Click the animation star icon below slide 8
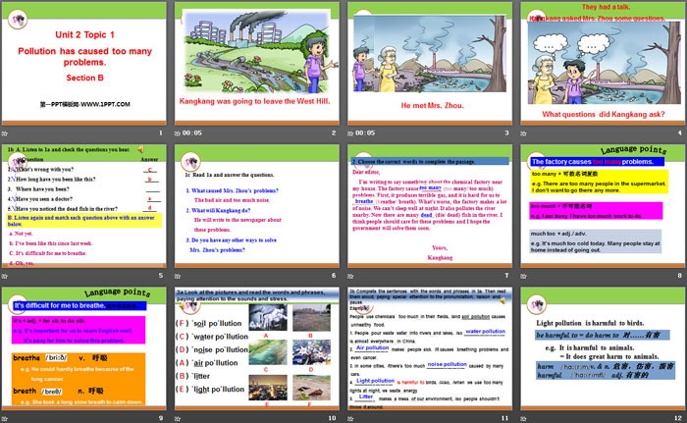The width and height of the screenshot is (687, 423). (x=523, y=276)
